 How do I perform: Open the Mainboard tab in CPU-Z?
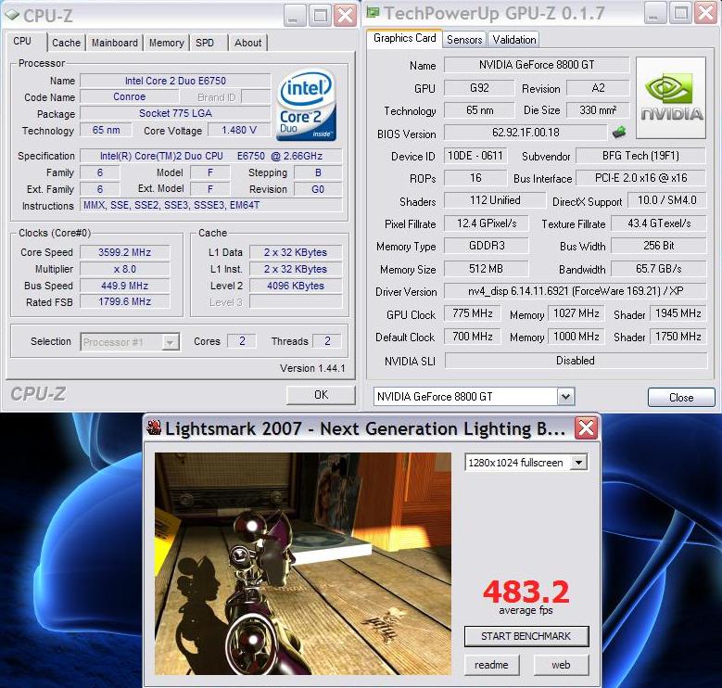(114, 43)
